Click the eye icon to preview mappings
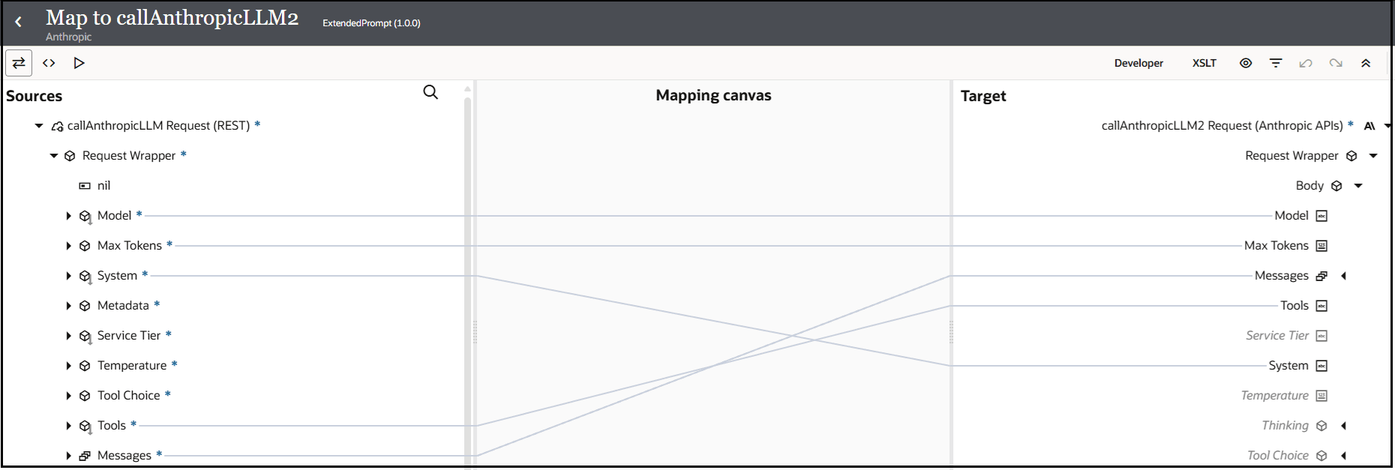 point(1246,63)
